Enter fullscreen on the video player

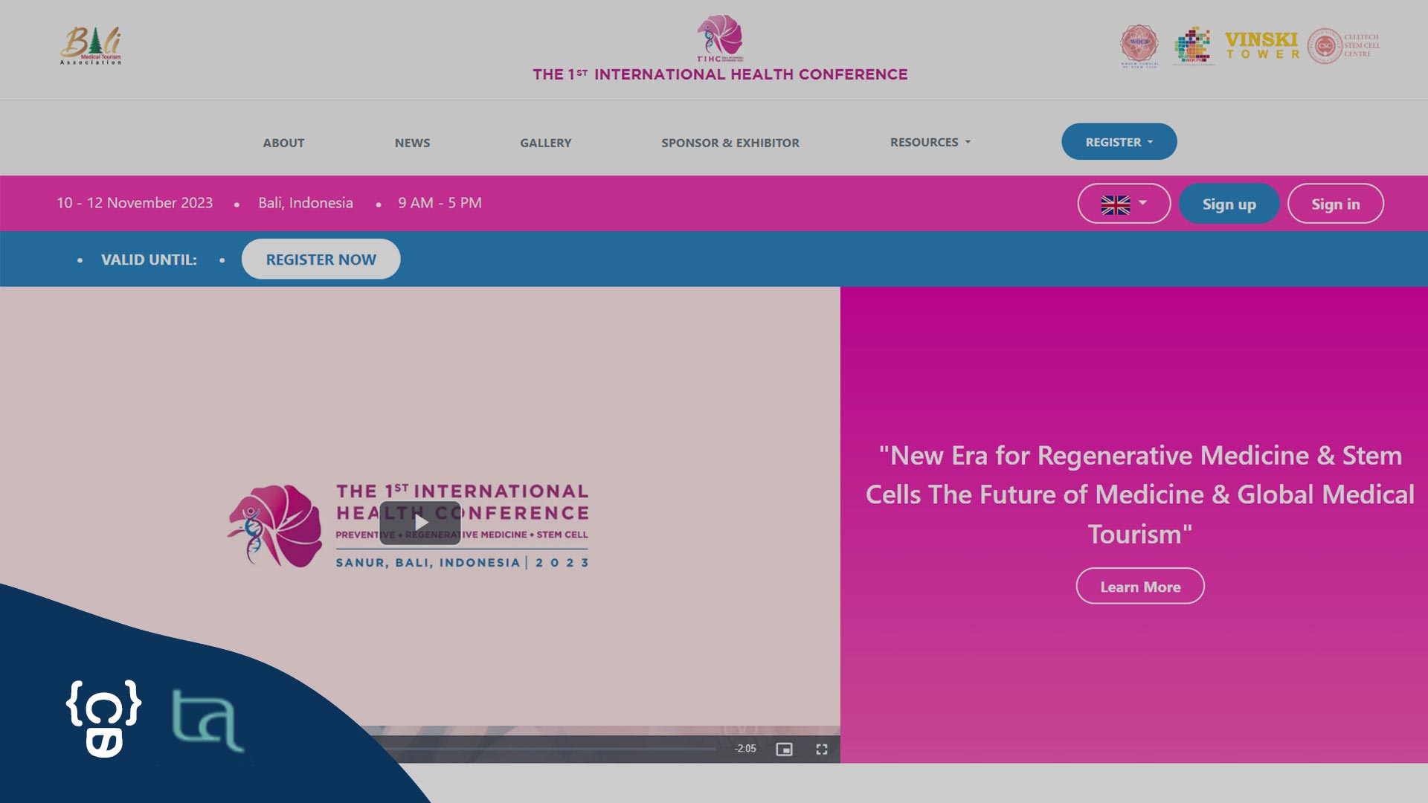pos(822,749)
